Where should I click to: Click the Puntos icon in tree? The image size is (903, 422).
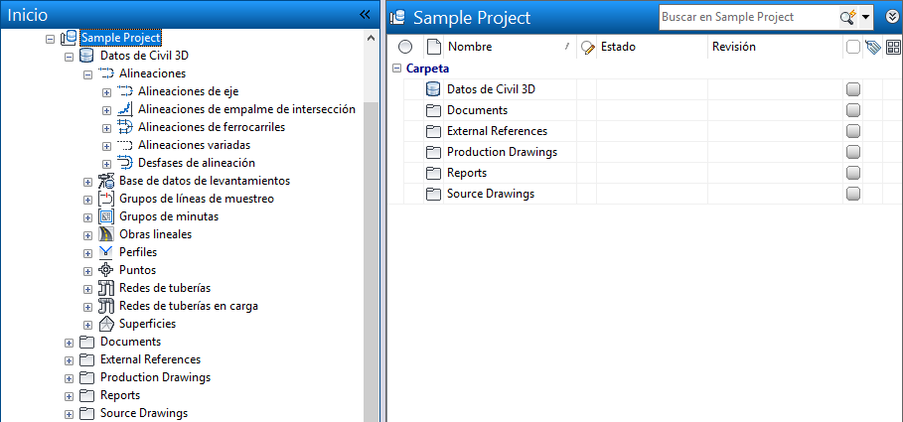(106, 270)
